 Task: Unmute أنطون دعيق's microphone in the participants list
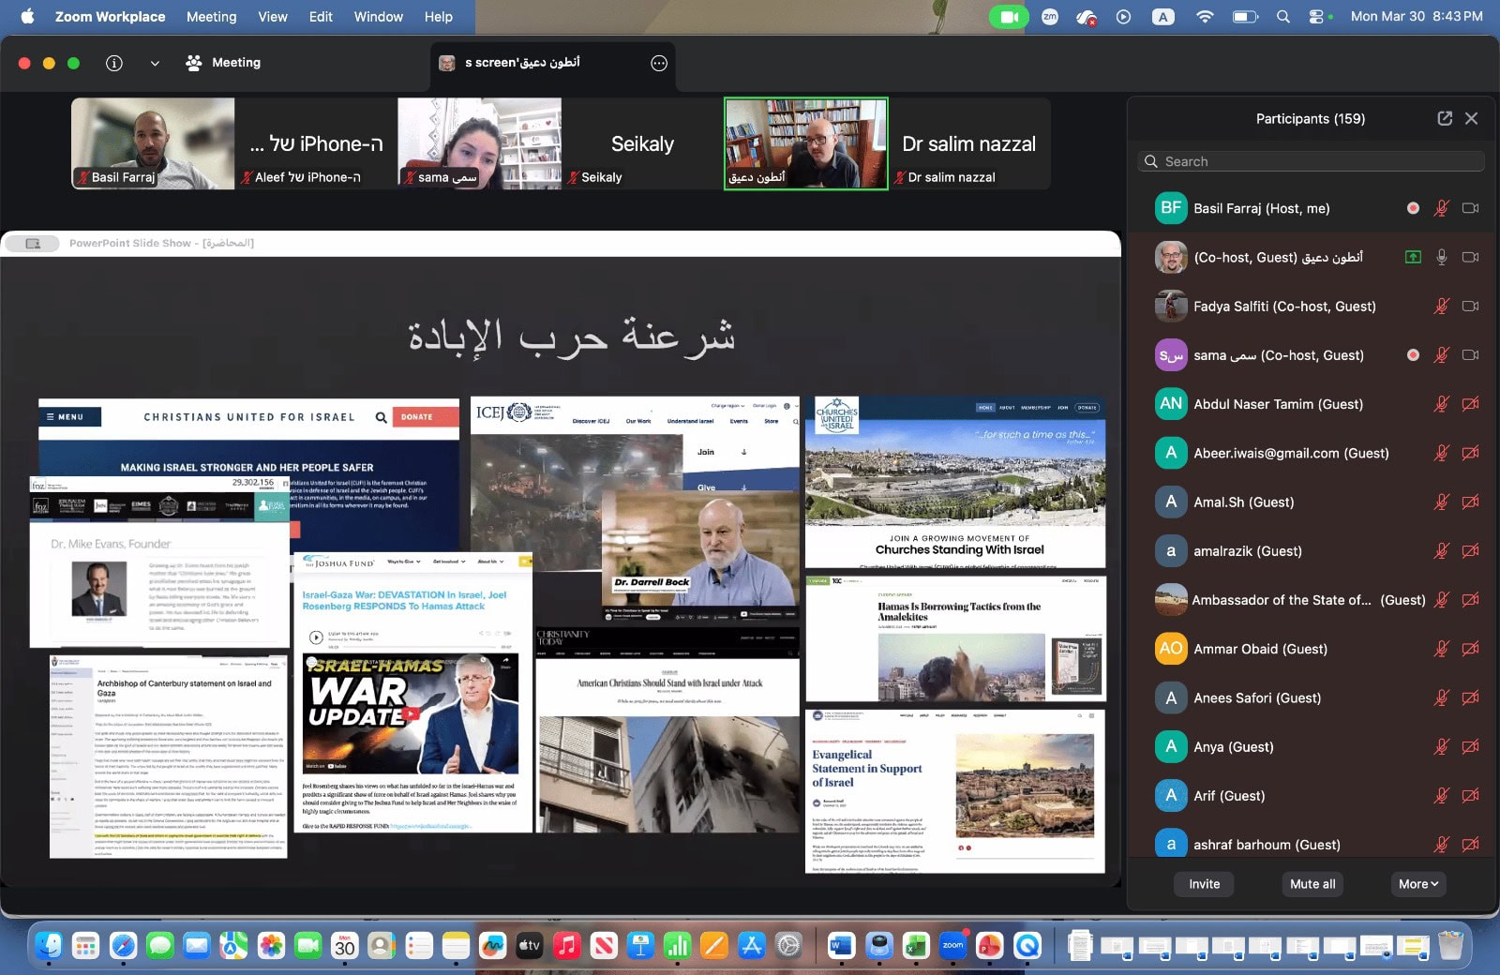coord(1442,256)
